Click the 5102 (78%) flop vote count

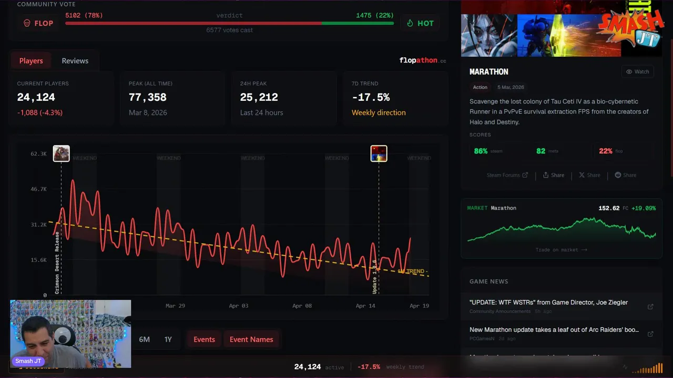(84, 15)
